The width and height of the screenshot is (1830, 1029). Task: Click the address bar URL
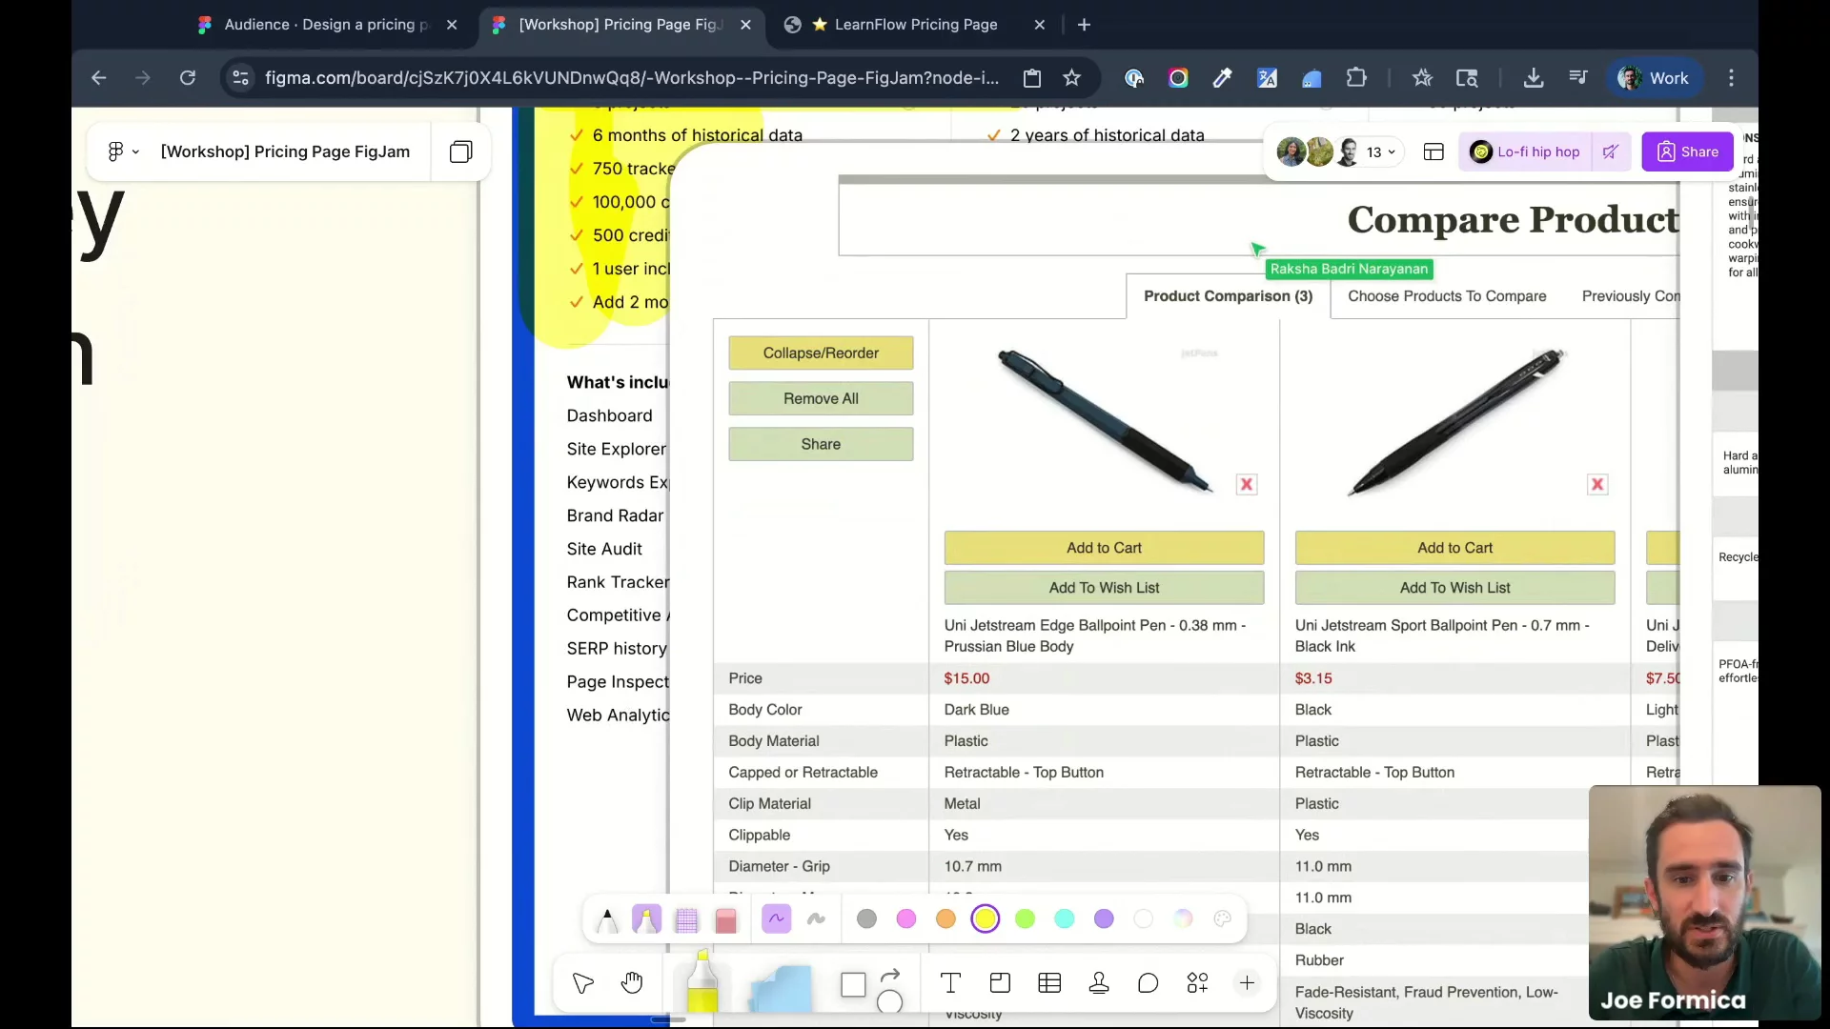pos(632,78)
